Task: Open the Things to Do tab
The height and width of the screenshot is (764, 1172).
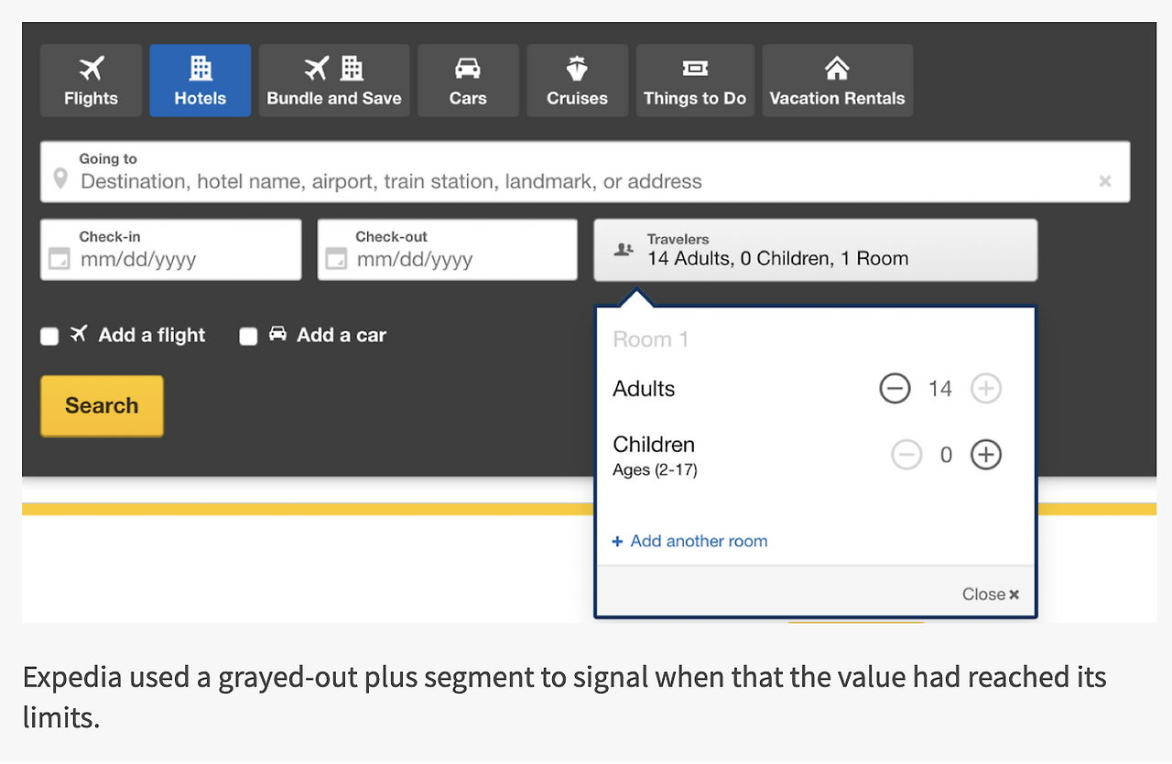Action: click(x=695, y=81)
